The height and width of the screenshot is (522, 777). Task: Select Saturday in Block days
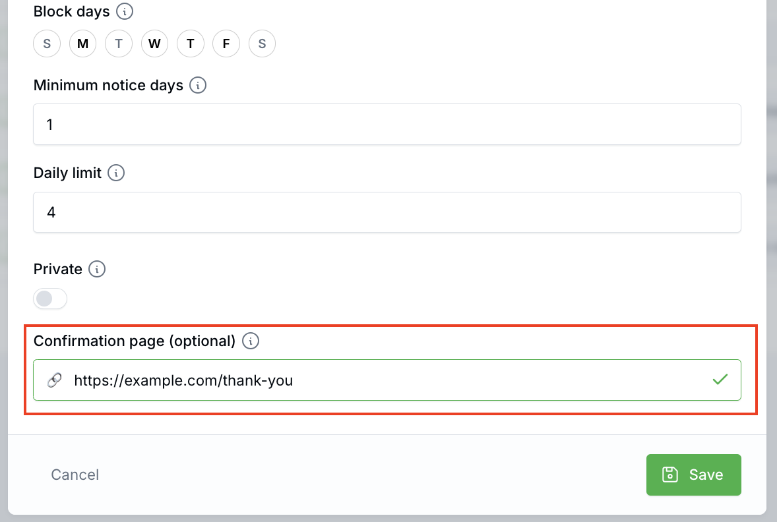[x=262, y=44]
